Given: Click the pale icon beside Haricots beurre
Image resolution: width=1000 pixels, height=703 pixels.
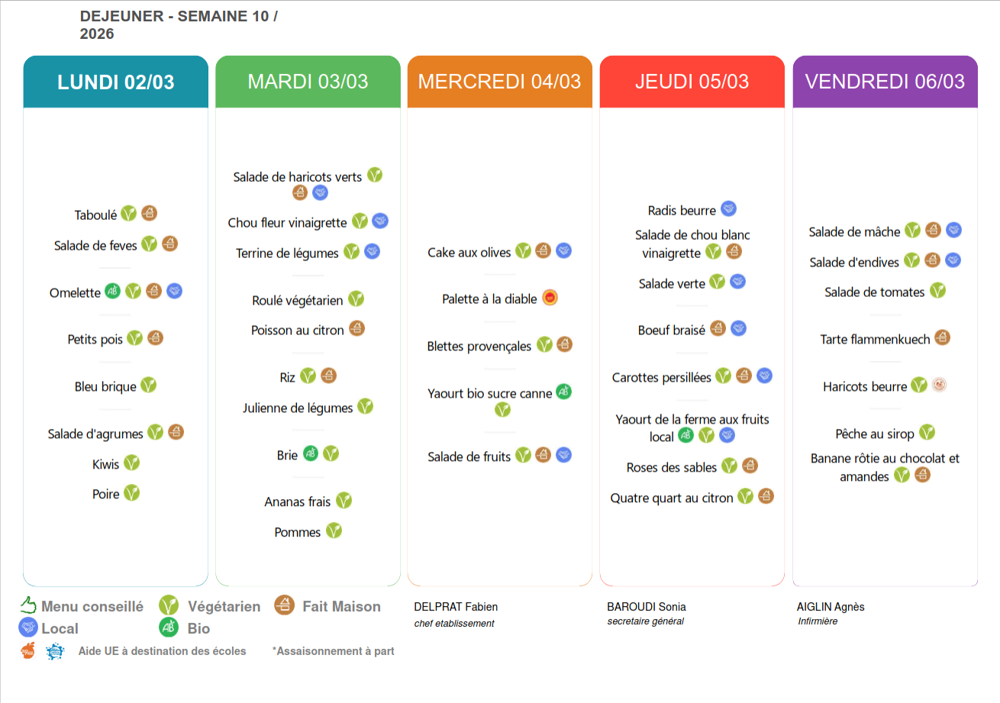Looking at the screenshot, I should pos(939,385).
